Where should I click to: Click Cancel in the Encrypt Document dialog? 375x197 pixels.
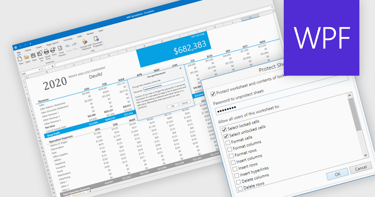184,103
